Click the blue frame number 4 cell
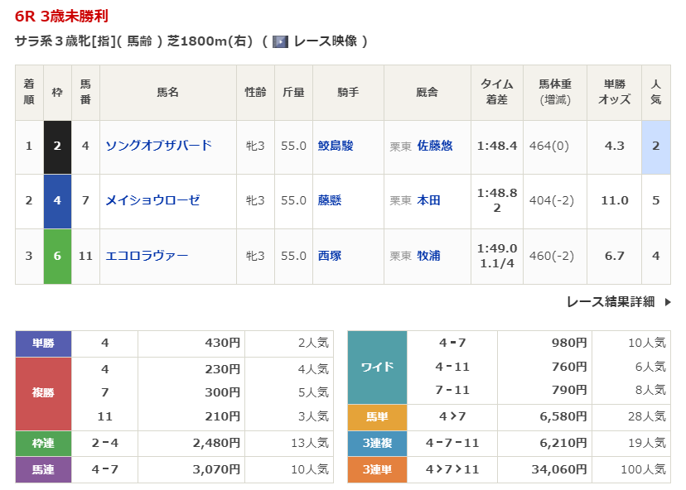The image size is (686, 490). pyautogui.click(x=57, y=200)
